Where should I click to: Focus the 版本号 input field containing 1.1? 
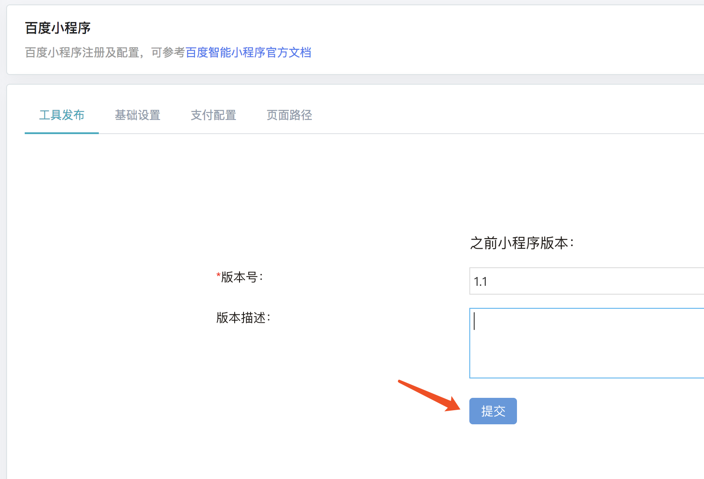587,281
